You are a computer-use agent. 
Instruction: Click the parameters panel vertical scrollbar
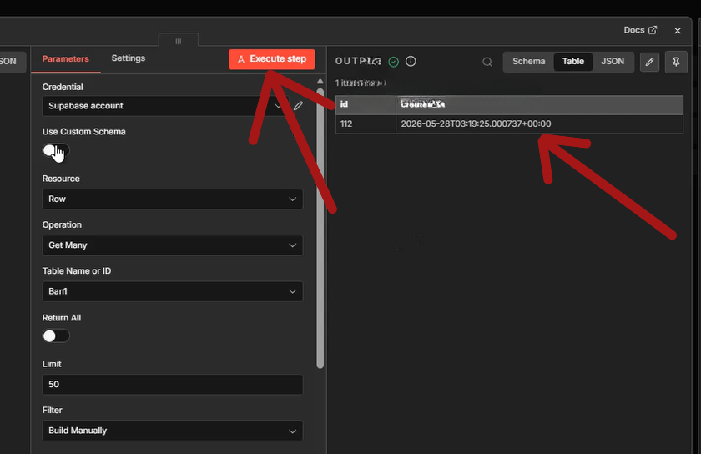320,228
